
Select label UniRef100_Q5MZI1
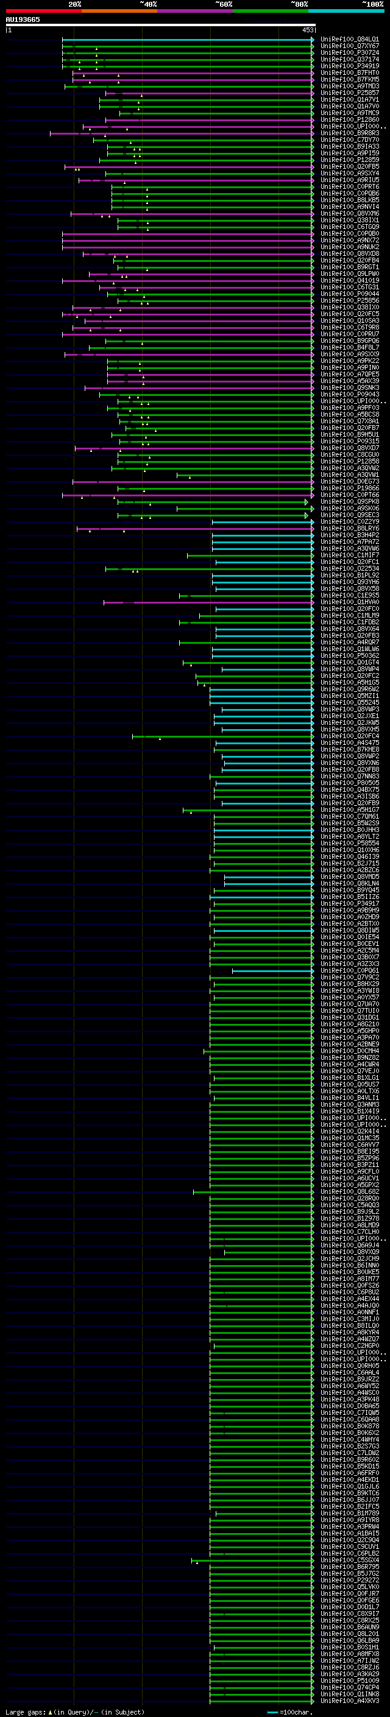click(x=350, y=696)
